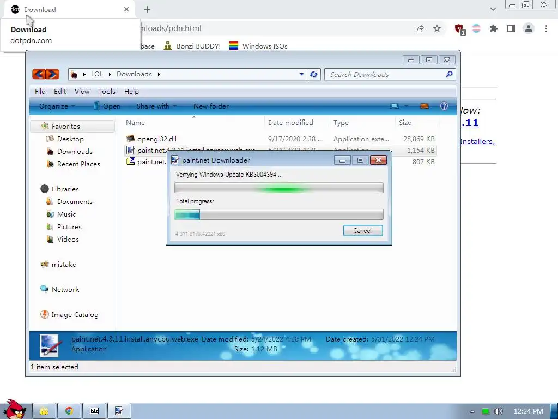This screenshot has width=558, height=419.
Task: Open Music library in sidebar
Action: coord(66,214)
